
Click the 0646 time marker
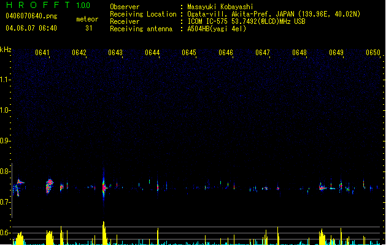(226, 53)
